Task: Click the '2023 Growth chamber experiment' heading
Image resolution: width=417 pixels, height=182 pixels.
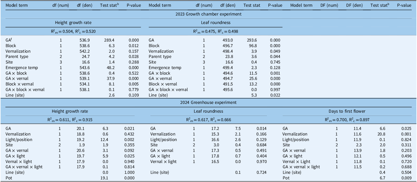Action: tap(208, 14)
